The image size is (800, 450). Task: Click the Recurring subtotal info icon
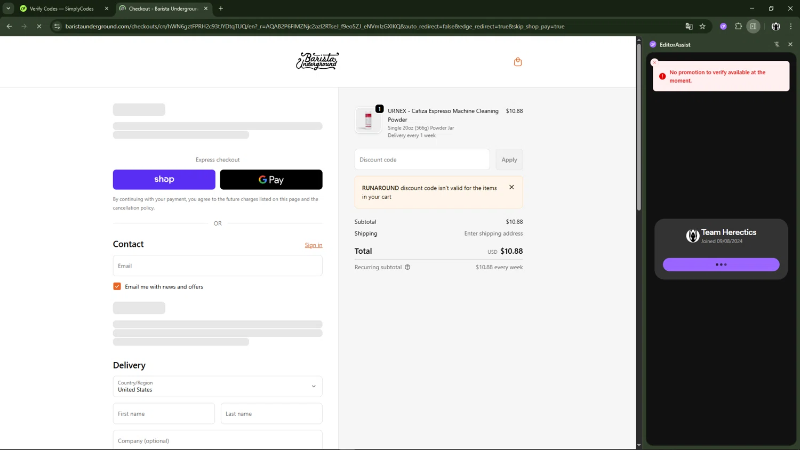click(407, 267)
